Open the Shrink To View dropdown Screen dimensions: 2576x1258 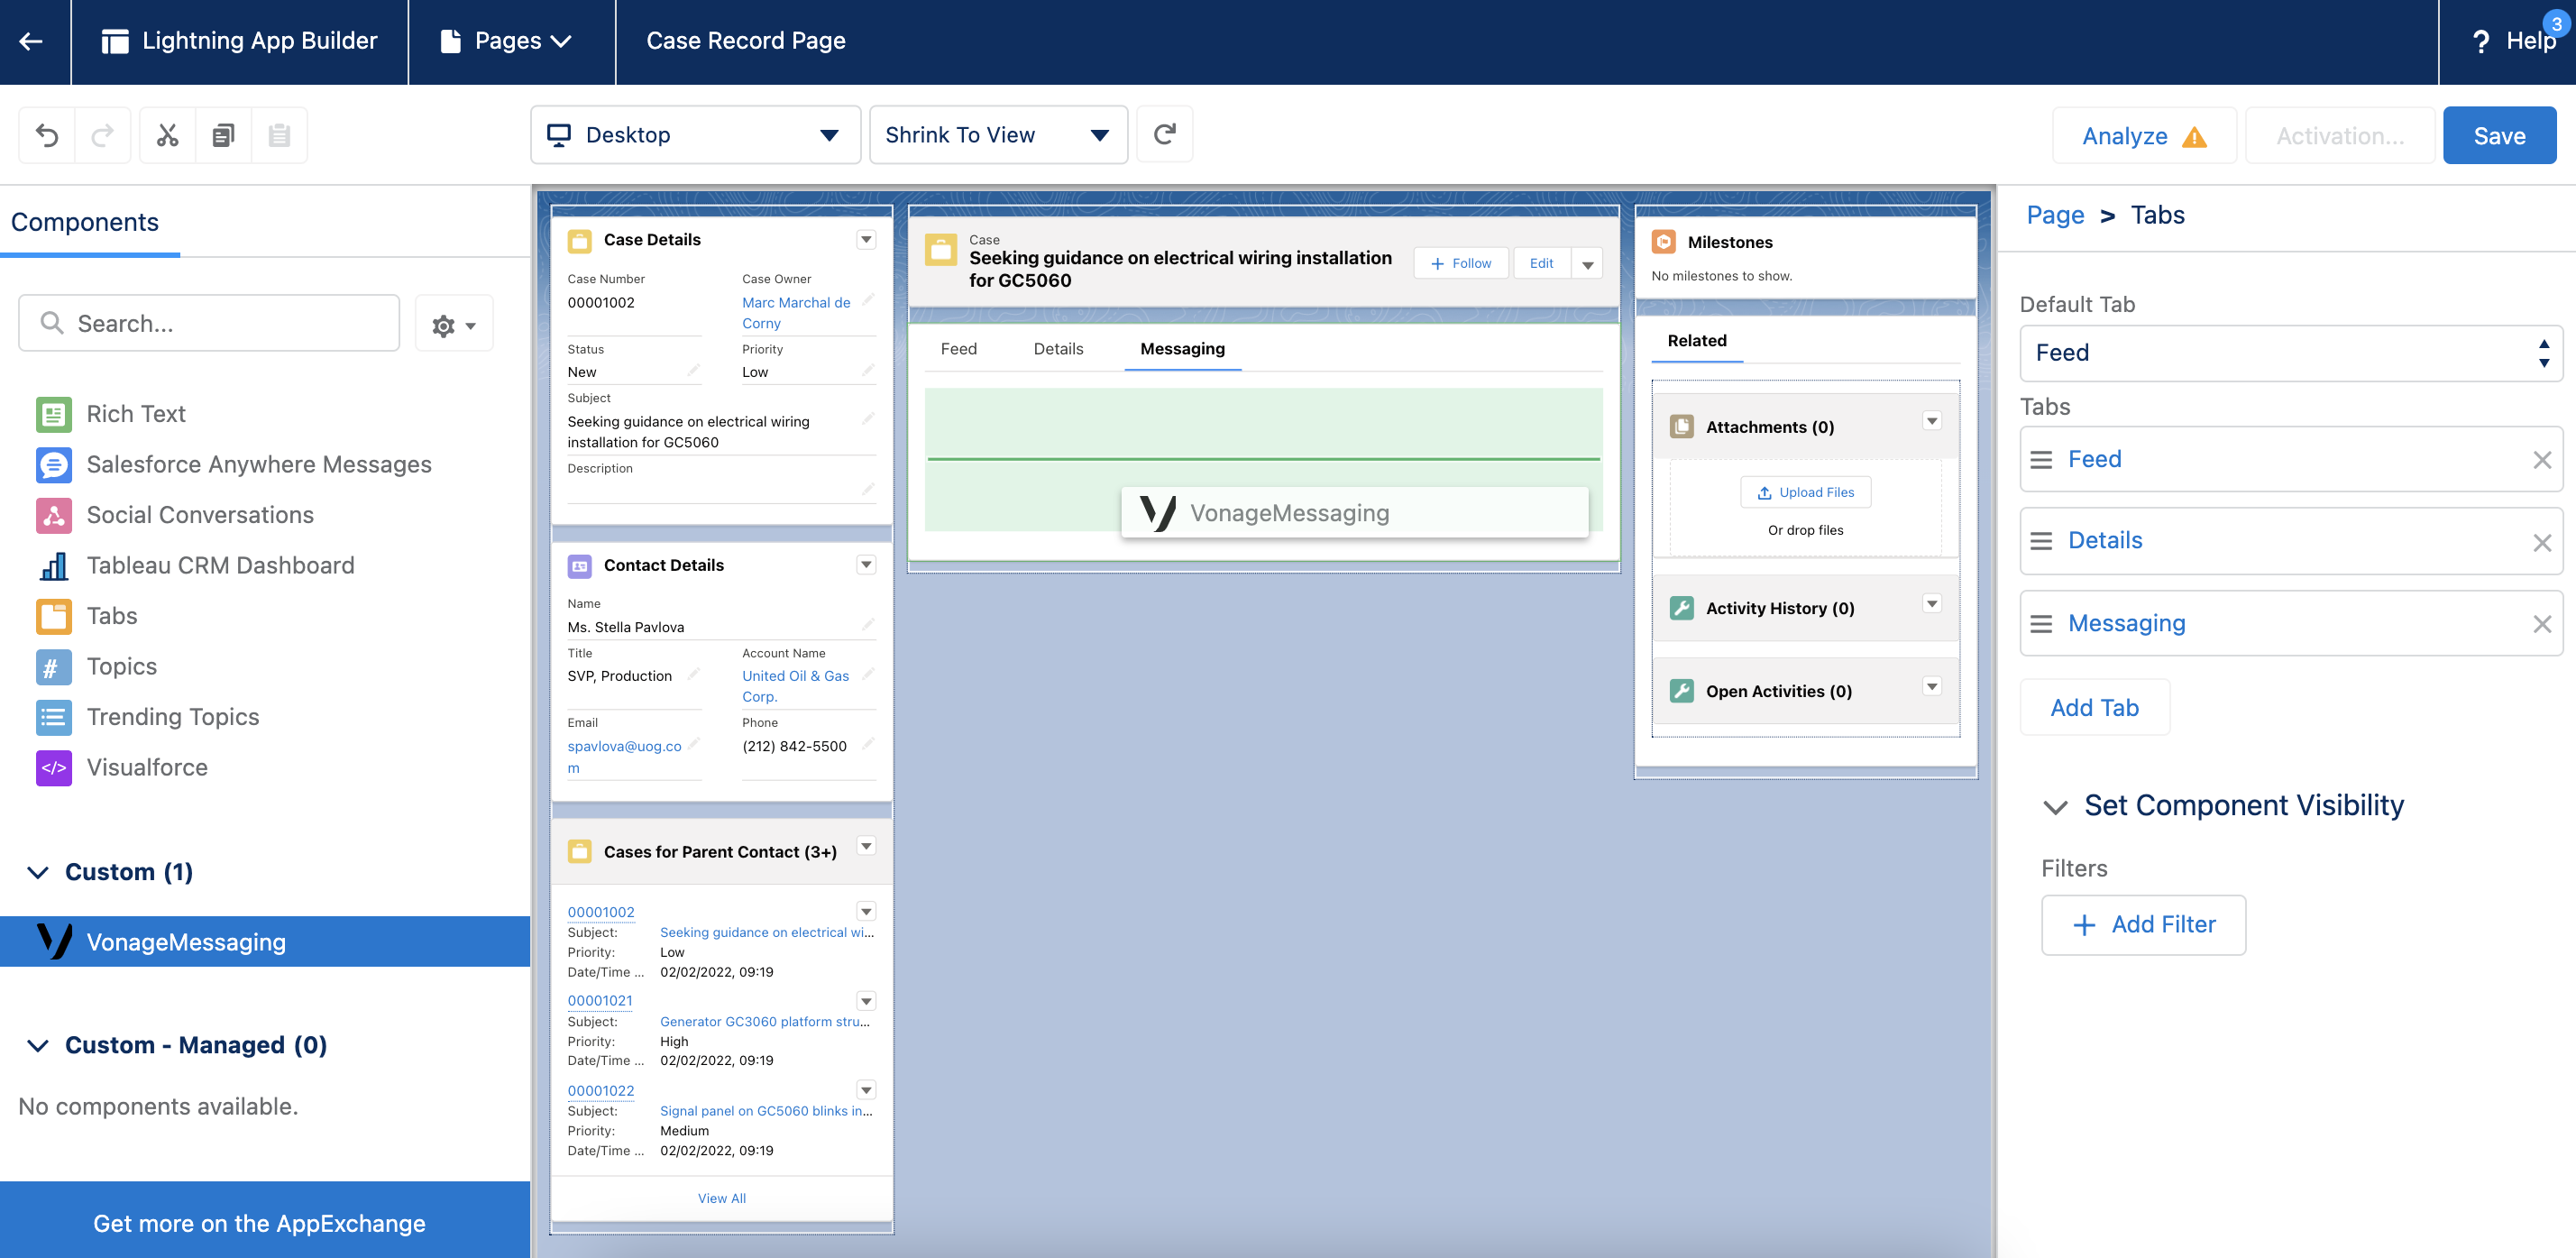pos(998,135)
